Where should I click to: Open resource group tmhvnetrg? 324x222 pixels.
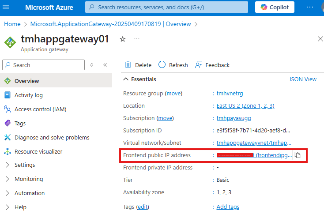(x=230, y=94)
